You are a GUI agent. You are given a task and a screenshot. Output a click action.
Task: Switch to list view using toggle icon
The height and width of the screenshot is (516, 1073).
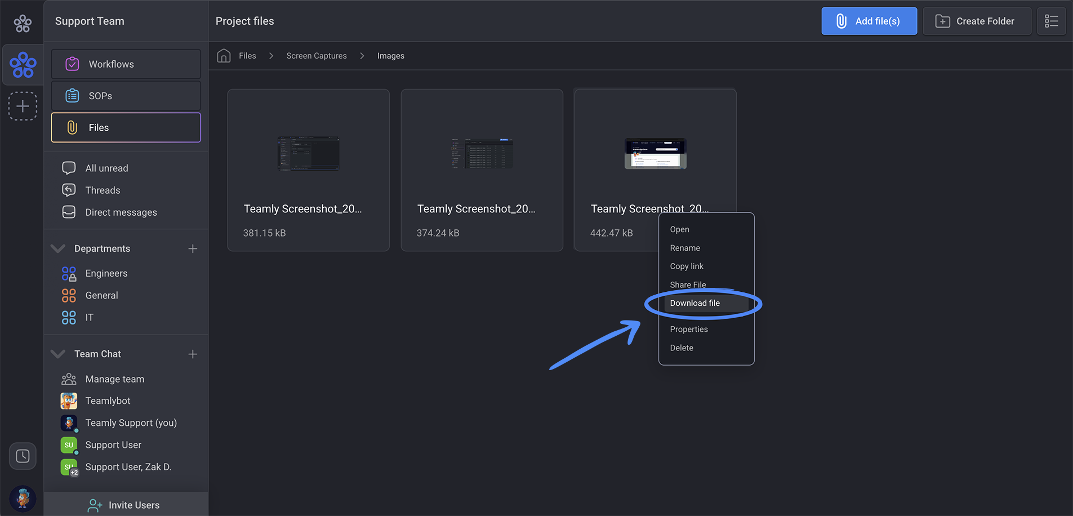(x=1052, y=21)
